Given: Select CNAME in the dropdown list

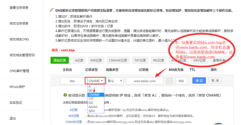Looking at the screenshot, I should 96,95.
